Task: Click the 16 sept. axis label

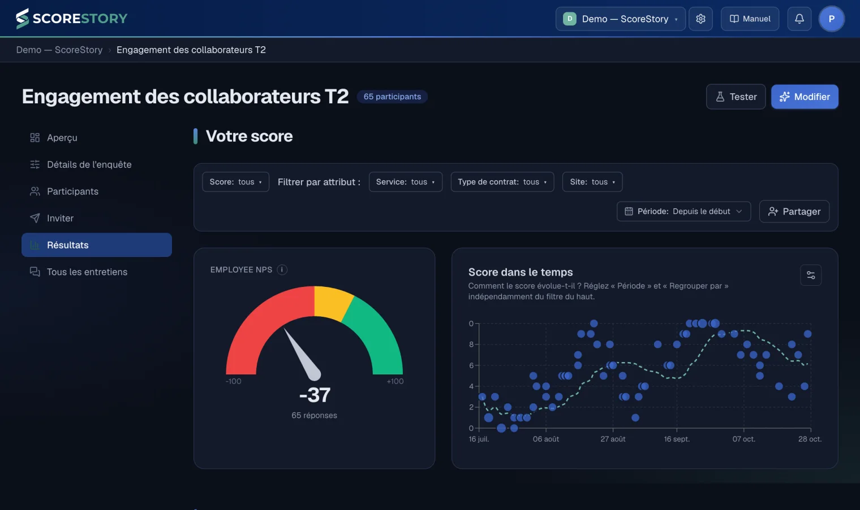Action: tap(677, 439)
